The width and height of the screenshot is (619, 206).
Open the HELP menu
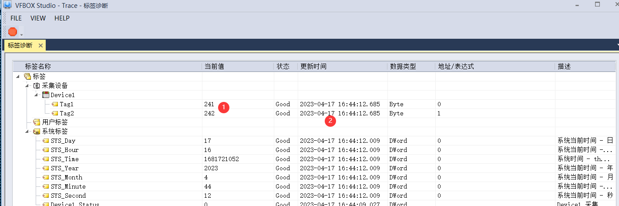click(x=62, y=18)
